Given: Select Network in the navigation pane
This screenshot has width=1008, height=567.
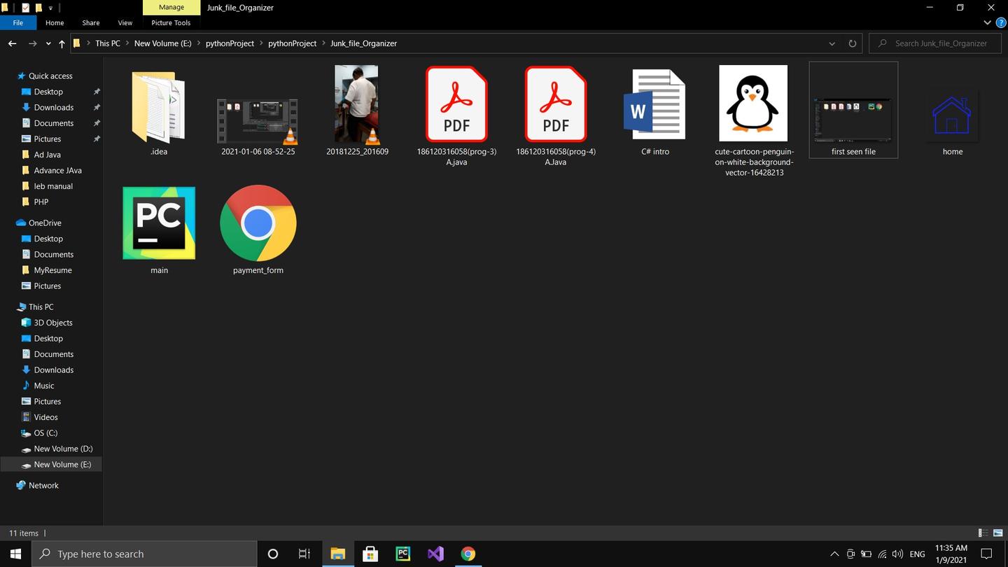Looking at the screenshot, I should 43,485.
